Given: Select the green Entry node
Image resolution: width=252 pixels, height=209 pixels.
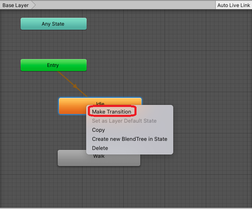Looking at the screenshot, I should click(x=54, y=65).
